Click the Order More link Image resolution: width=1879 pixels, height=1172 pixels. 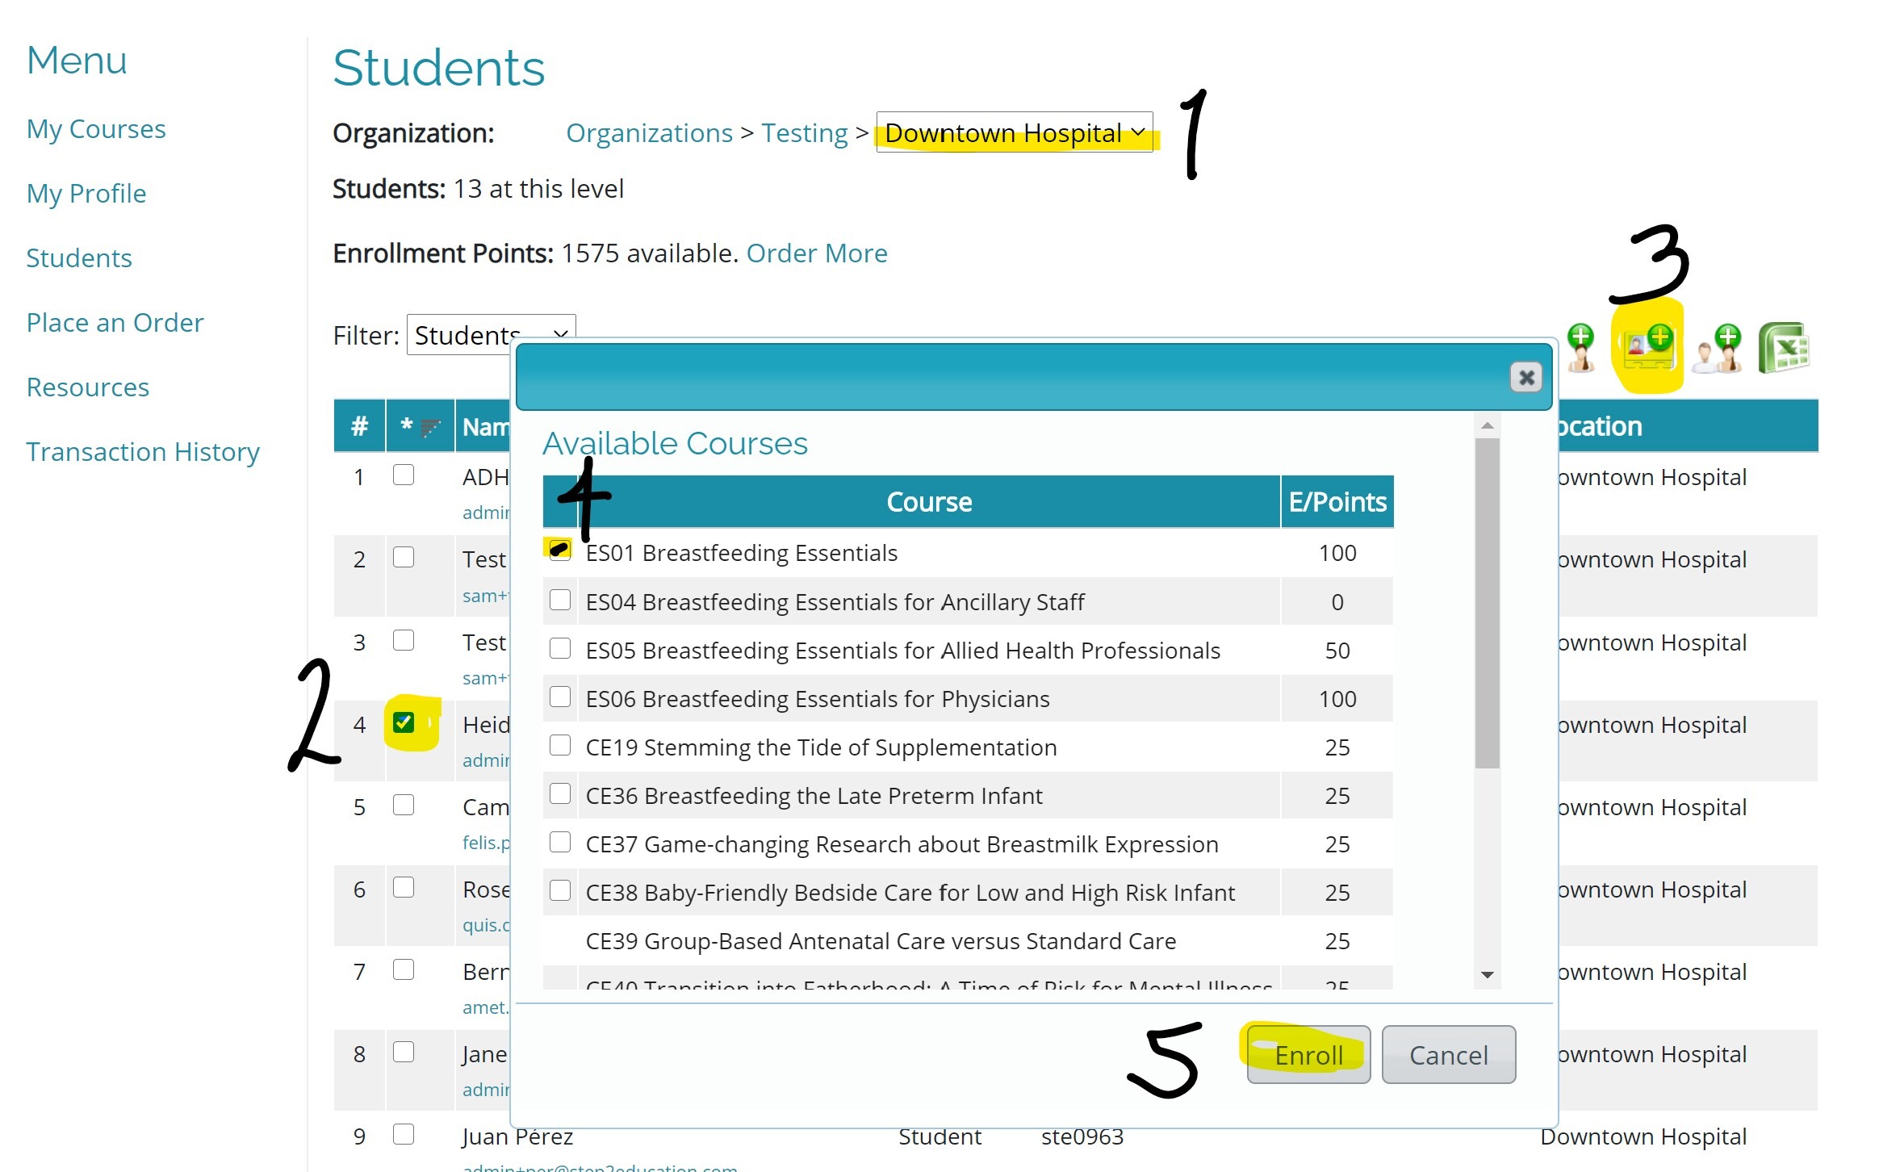click(817, 253)
